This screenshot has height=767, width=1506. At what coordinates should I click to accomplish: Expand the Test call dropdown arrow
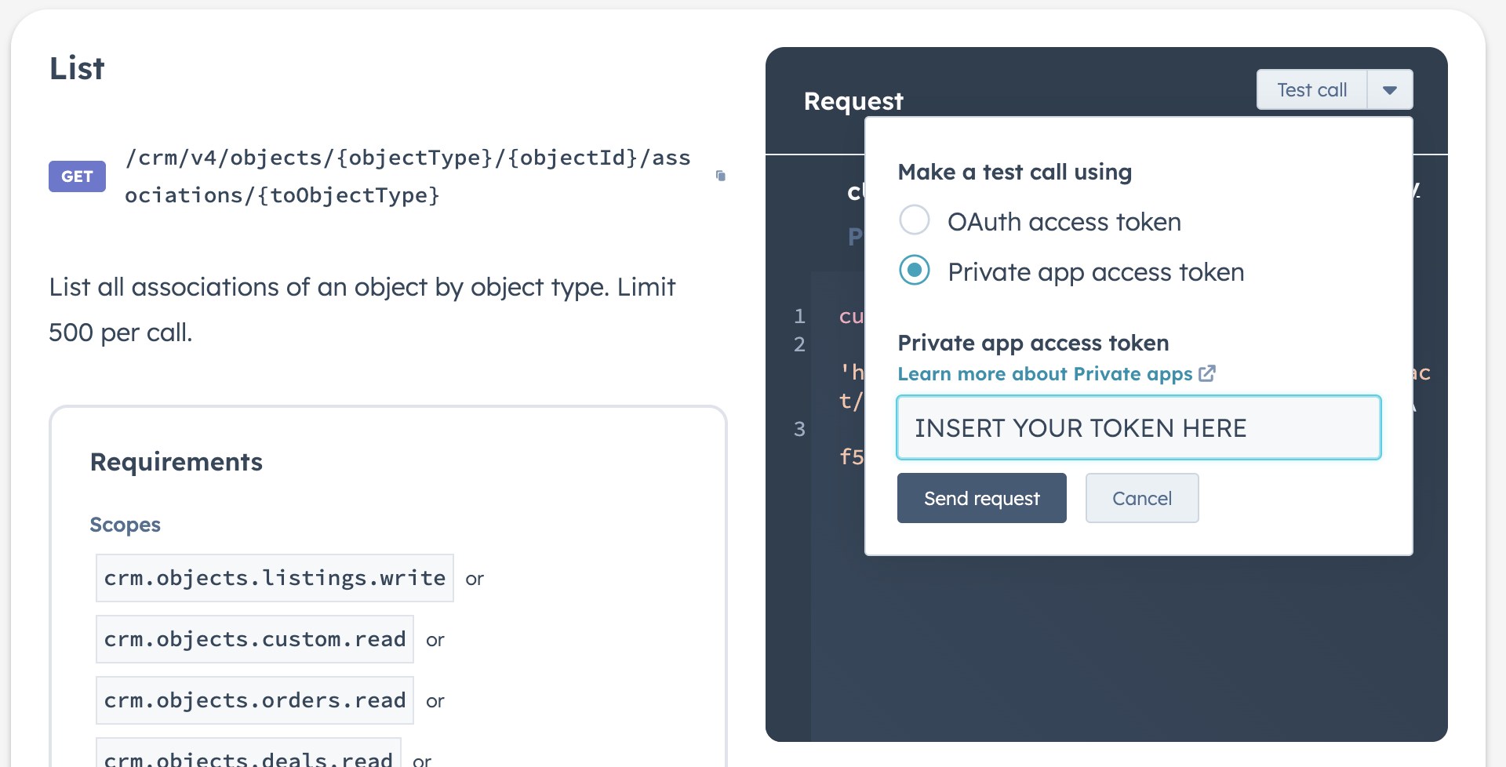(1389, 90)
